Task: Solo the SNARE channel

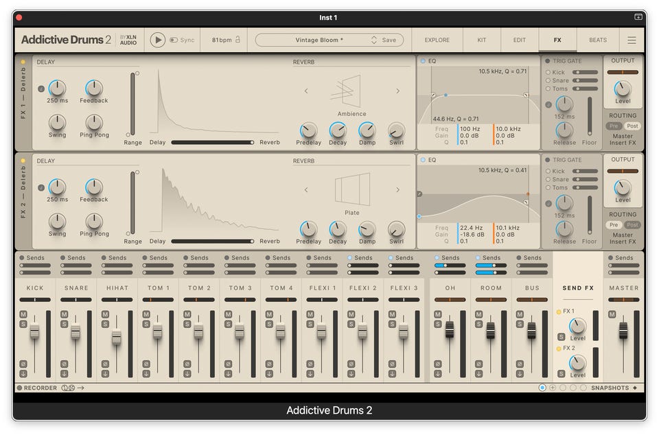Action: point(64,324)
